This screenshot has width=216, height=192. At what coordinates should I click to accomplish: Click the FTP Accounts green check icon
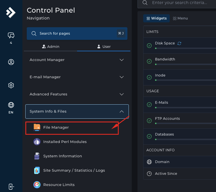[x=149, y=121]
